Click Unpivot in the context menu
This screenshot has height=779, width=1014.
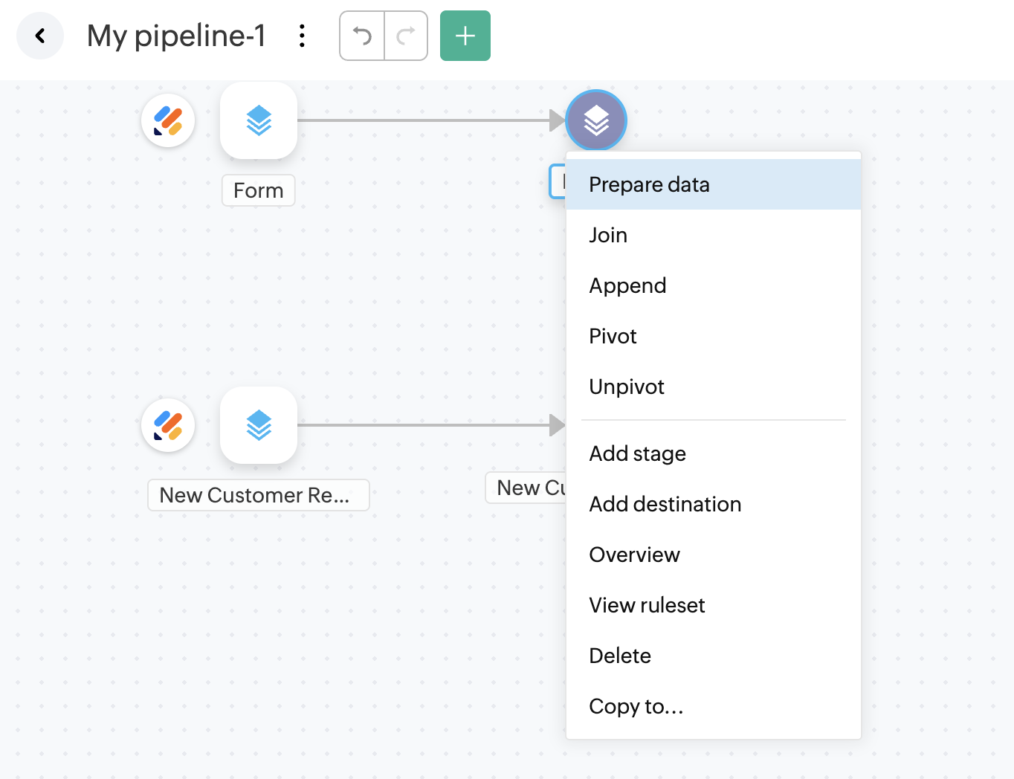coord(626,387)
